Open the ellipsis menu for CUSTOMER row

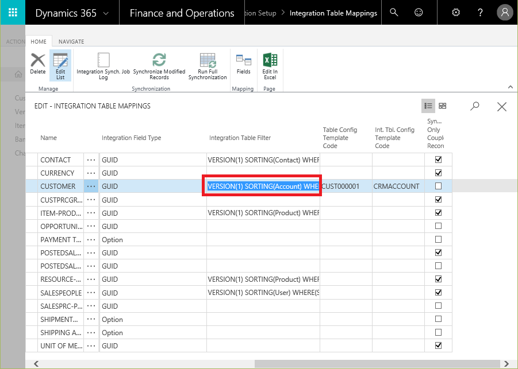pos(91,187)
